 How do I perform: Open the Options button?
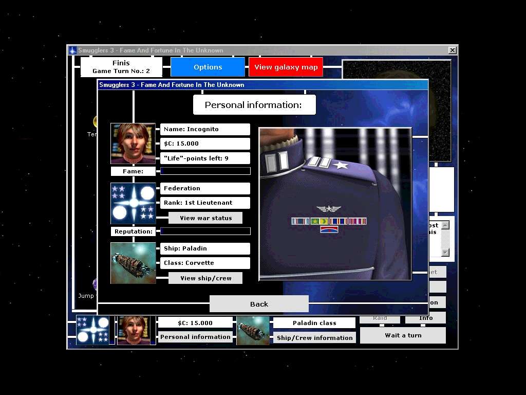click(208, 67)
